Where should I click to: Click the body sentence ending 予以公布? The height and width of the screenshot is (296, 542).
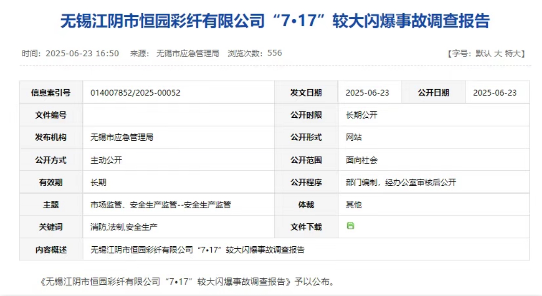coord(188,282)
